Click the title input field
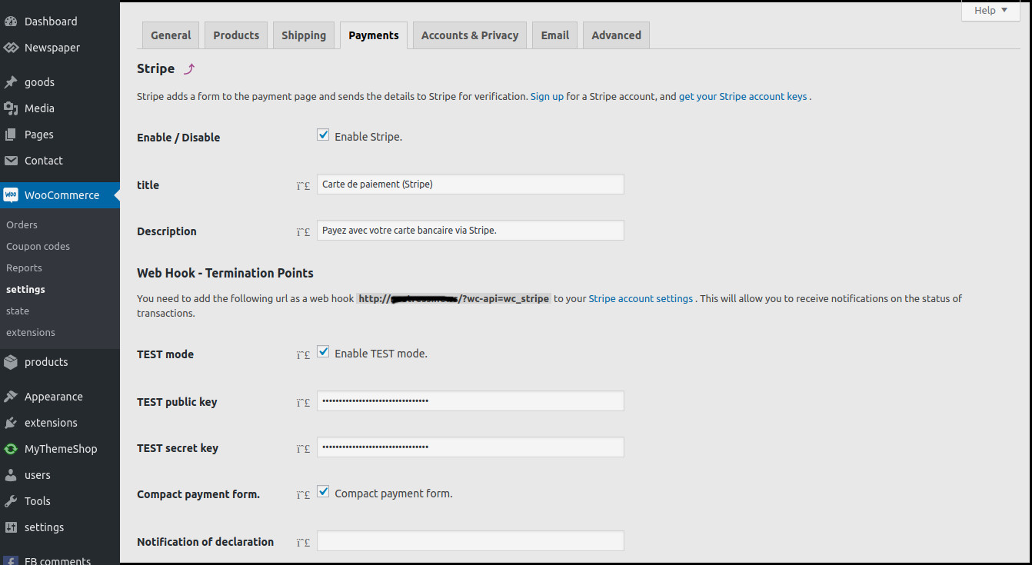Viewport: 1032px width, 565px height. (x=471, y=184)
